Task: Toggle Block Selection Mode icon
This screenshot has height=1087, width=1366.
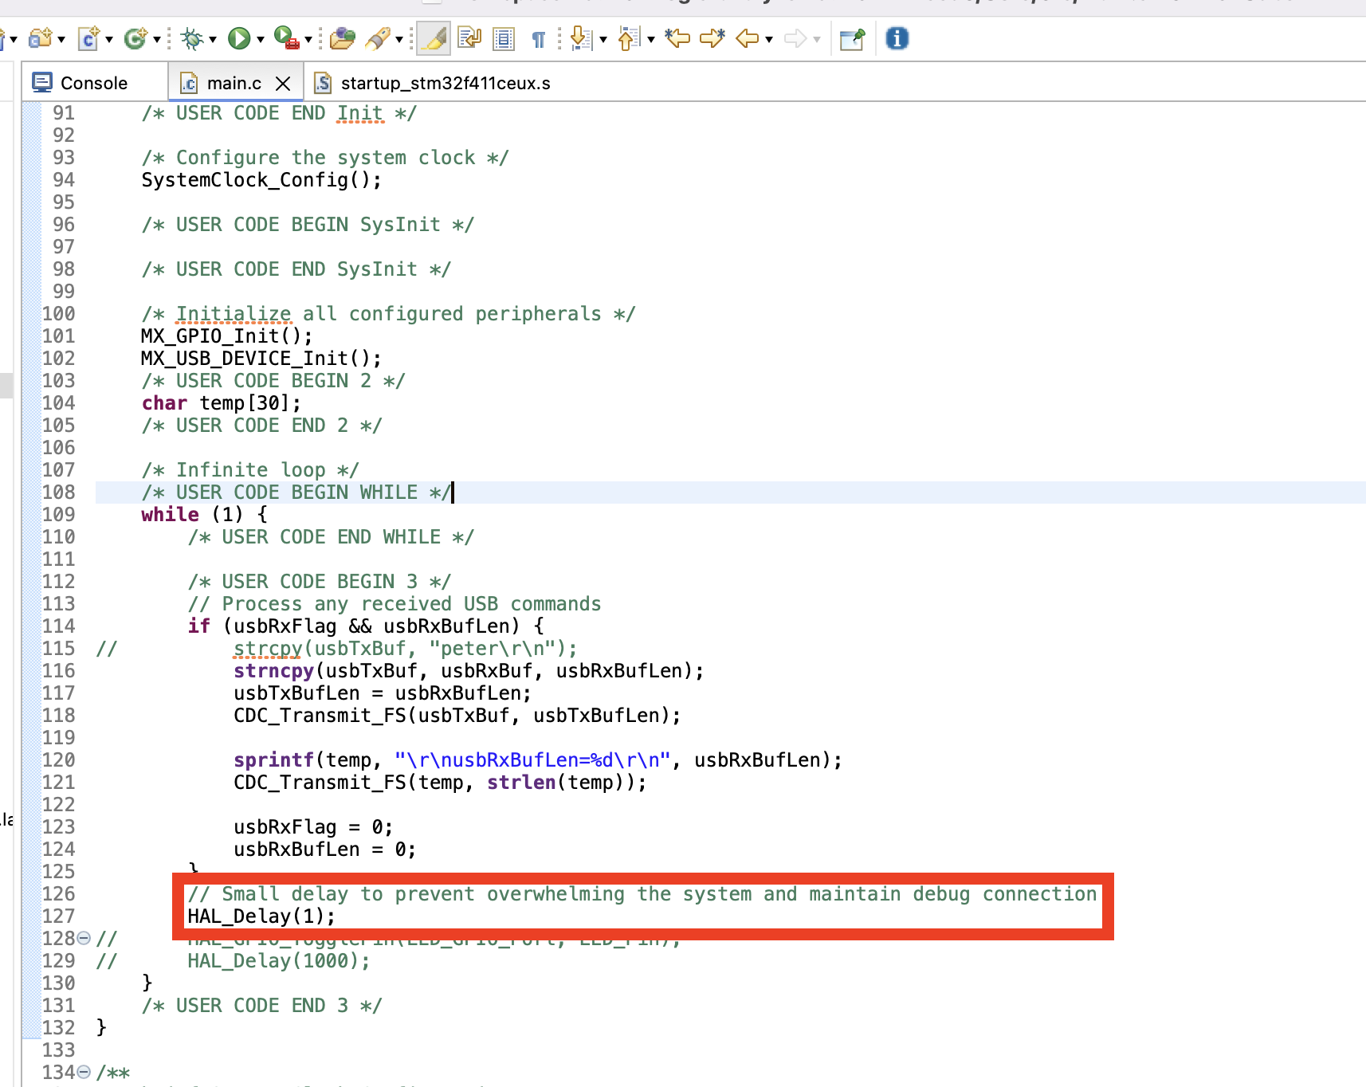Action: [x=504, y=38]
